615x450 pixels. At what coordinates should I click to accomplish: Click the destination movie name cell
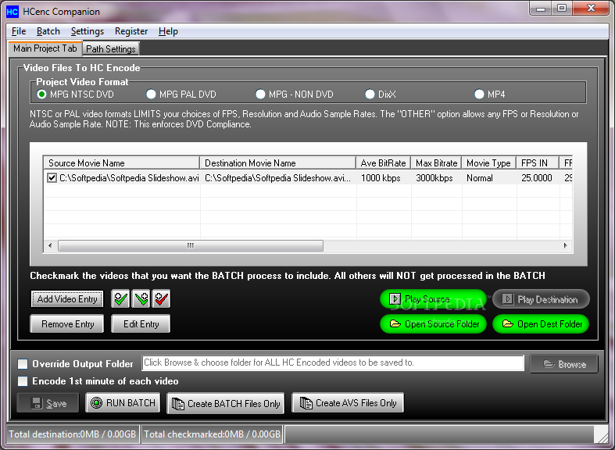[x=277, y=178]
